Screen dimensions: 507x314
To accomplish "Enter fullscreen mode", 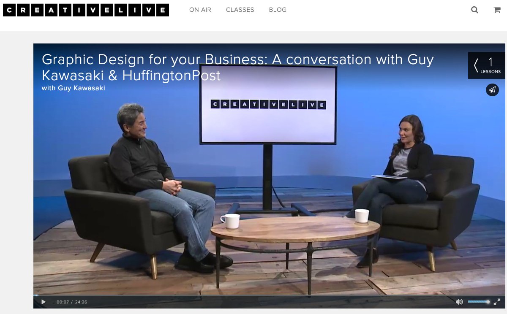I will (497, 302).
